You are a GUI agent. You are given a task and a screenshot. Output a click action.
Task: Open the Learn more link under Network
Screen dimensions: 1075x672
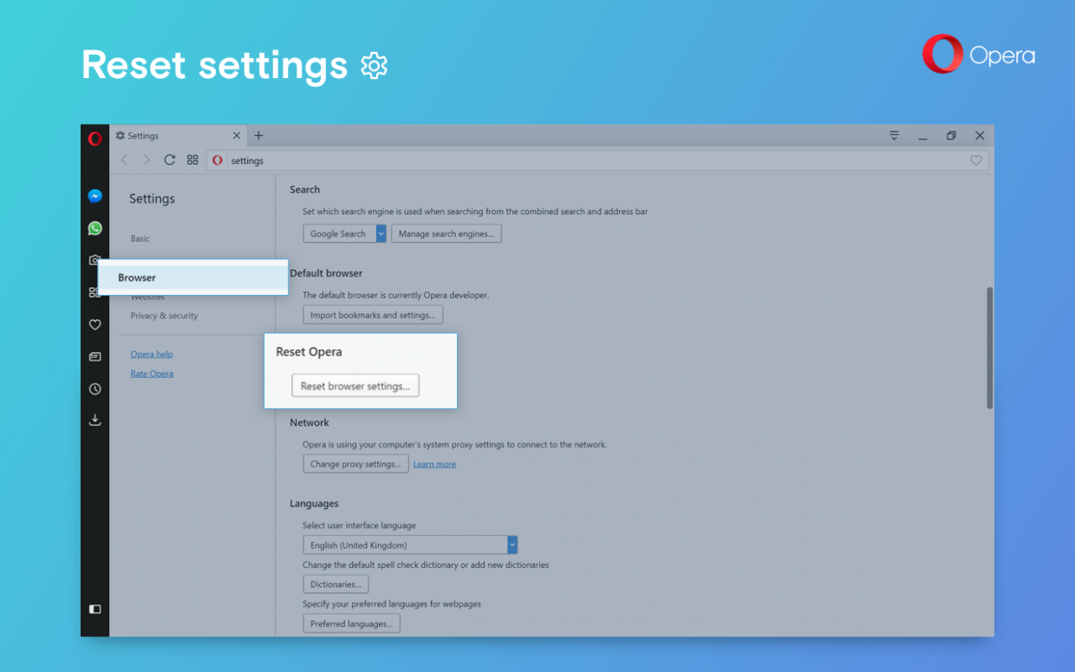click(434, 463)
